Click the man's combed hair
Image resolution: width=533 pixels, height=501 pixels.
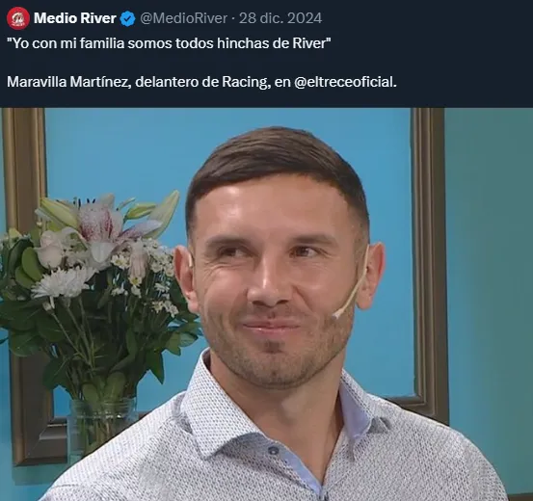[276, 163]
